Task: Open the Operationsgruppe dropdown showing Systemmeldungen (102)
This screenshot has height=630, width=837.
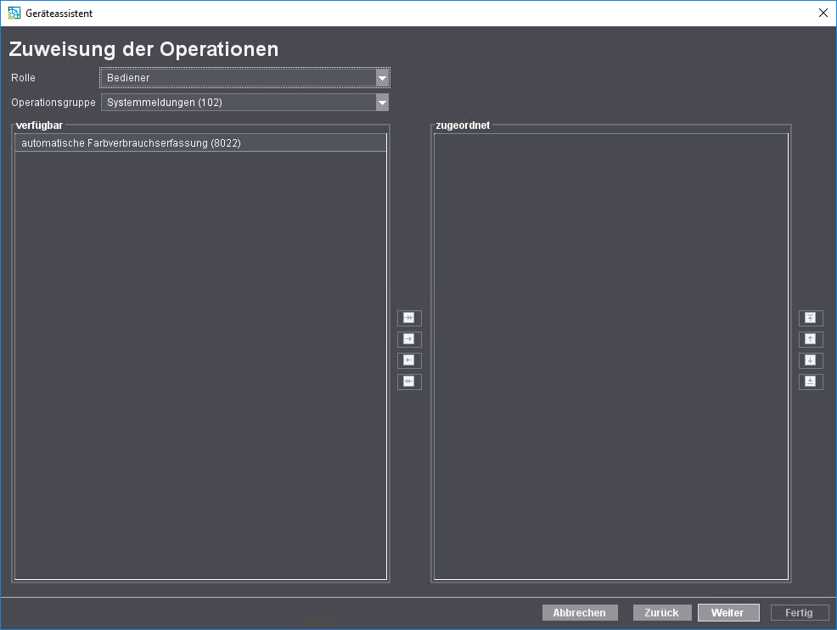Action: pos(245,103)
